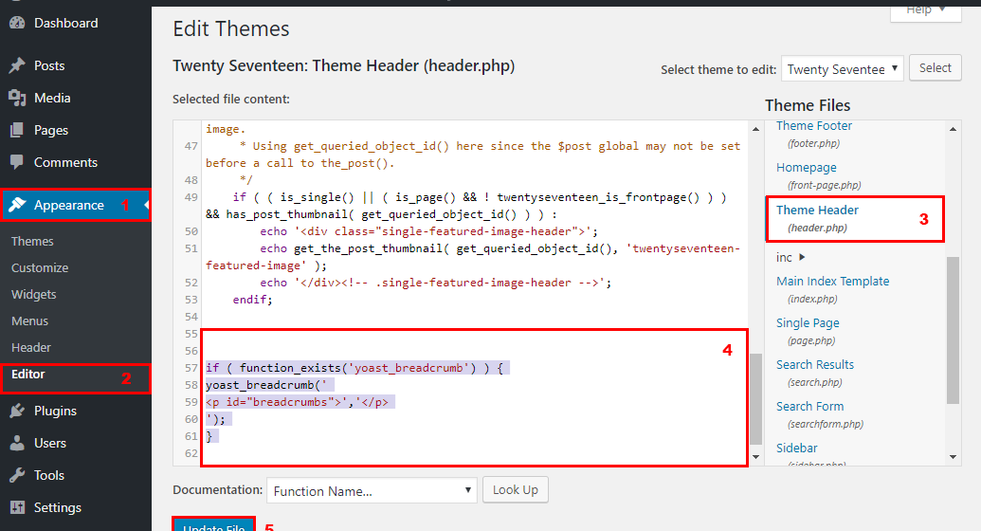
Task: Open Themes submenu item
Action: click(x=32, y=241)
